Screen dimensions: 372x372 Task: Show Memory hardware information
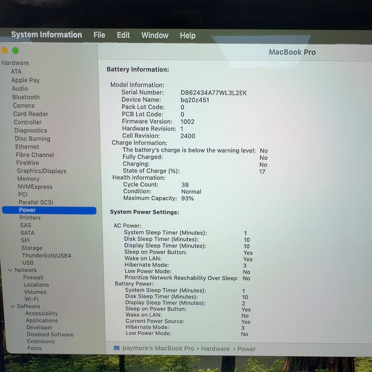28,179
